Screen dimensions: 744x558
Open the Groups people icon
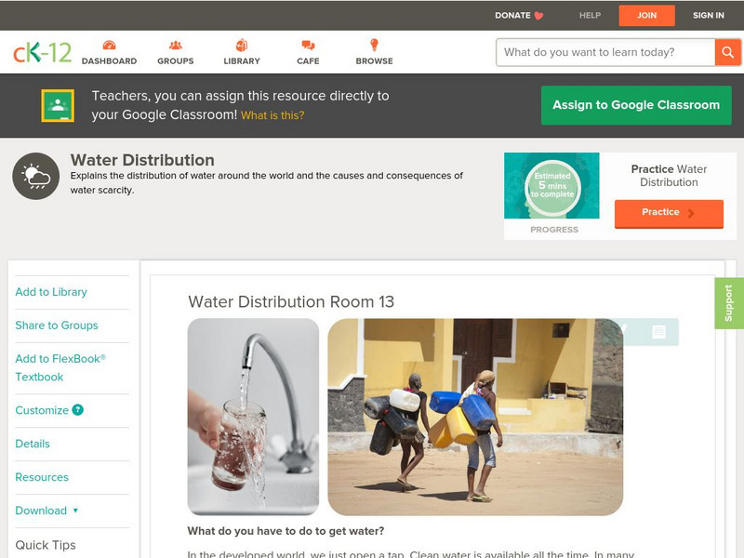coord(176,46)
